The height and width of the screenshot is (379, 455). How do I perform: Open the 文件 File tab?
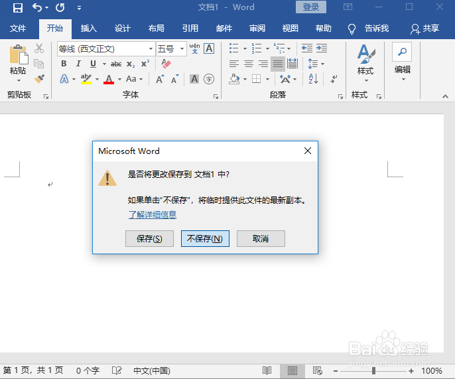coord(18,29)
